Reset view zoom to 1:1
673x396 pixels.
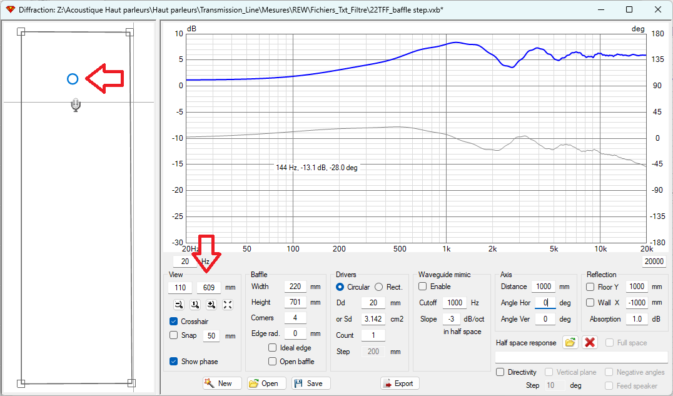coord(195,305)
